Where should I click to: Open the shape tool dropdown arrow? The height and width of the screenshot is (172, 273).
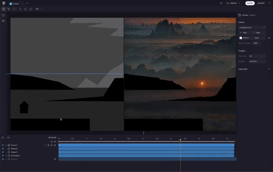click(x=16, y=9)
